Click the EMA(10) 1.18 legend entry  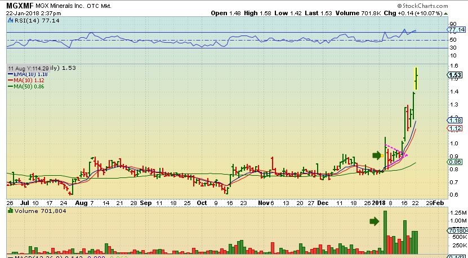(x=23, y=74)
